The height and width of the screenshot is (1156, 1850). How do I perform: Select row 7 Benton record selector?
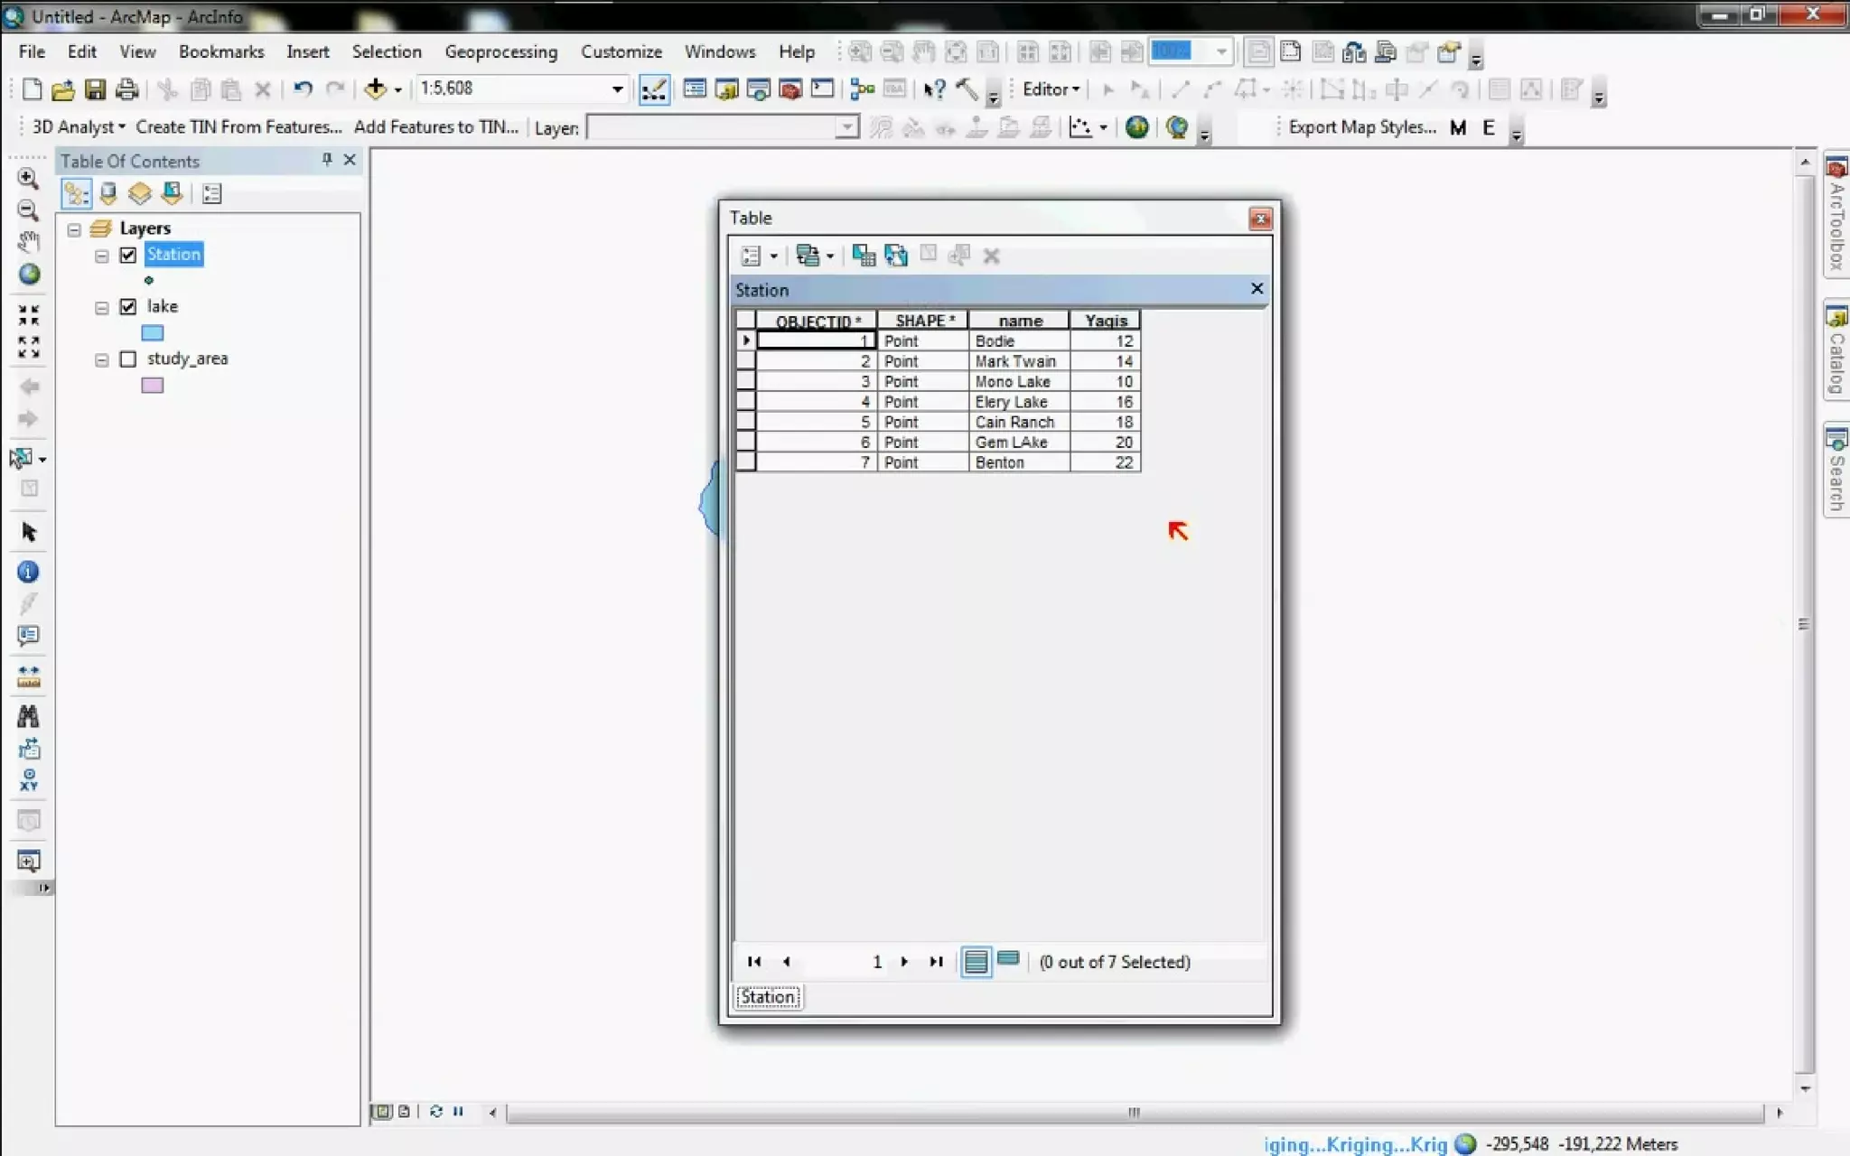point(745,461)
